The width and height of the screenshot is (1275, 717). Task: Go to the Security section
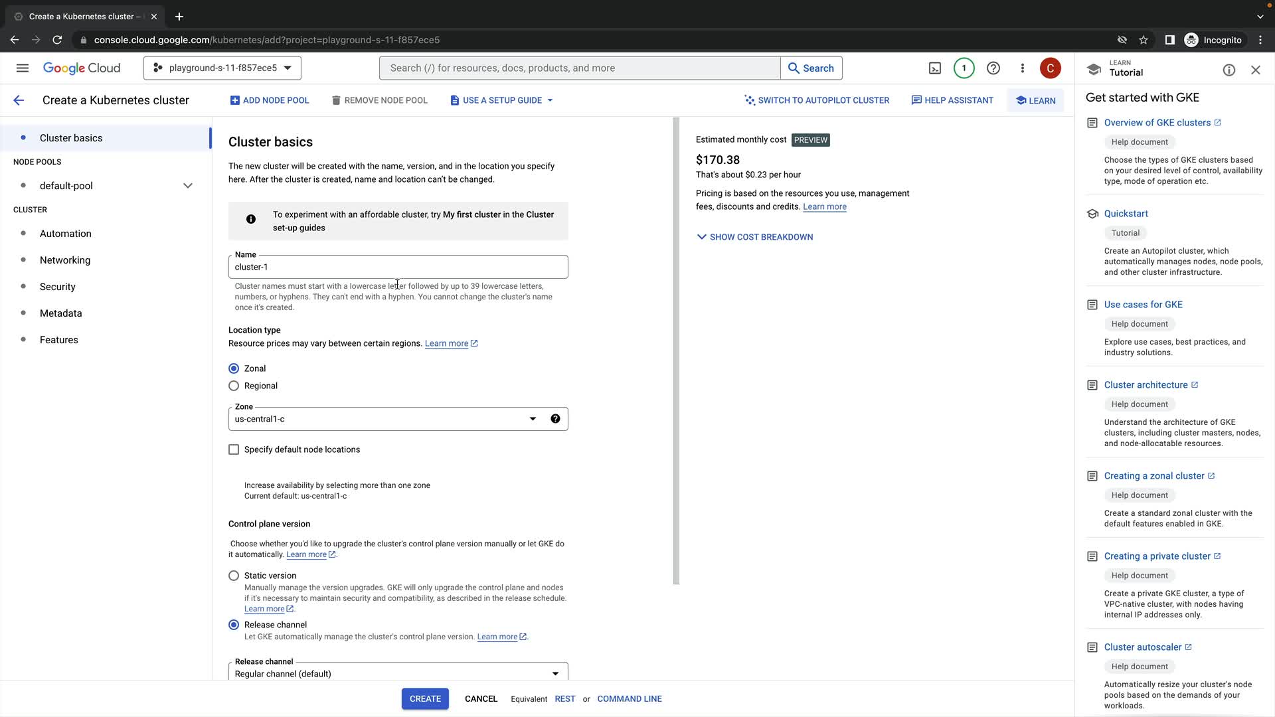coord(58,287)
